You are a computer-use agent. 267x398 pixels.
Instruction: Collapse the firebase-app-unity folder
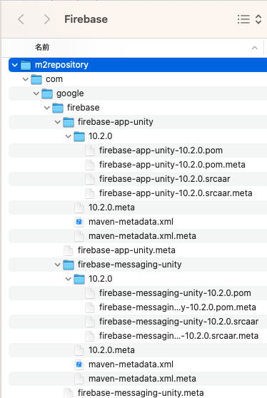pyautogui.click(x=57, y=122)
